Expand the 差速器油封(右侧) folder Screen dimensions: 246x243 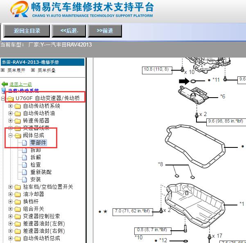[10, 231]
